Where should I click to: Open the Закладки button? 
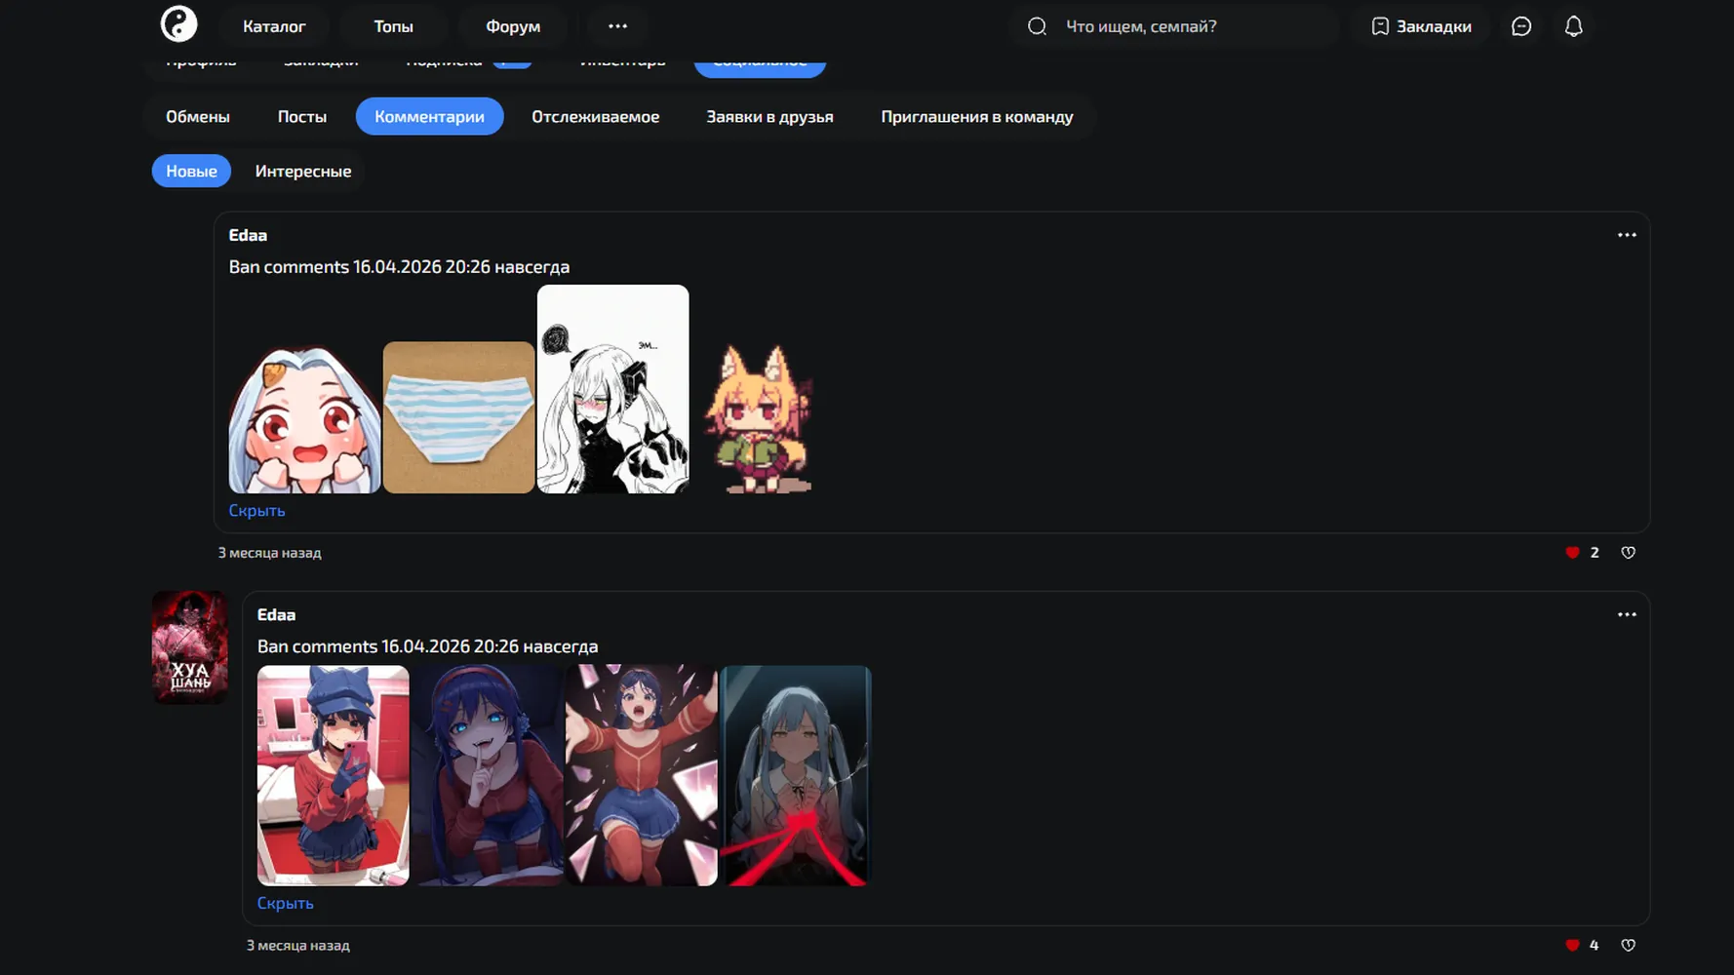click(1421, 26)
